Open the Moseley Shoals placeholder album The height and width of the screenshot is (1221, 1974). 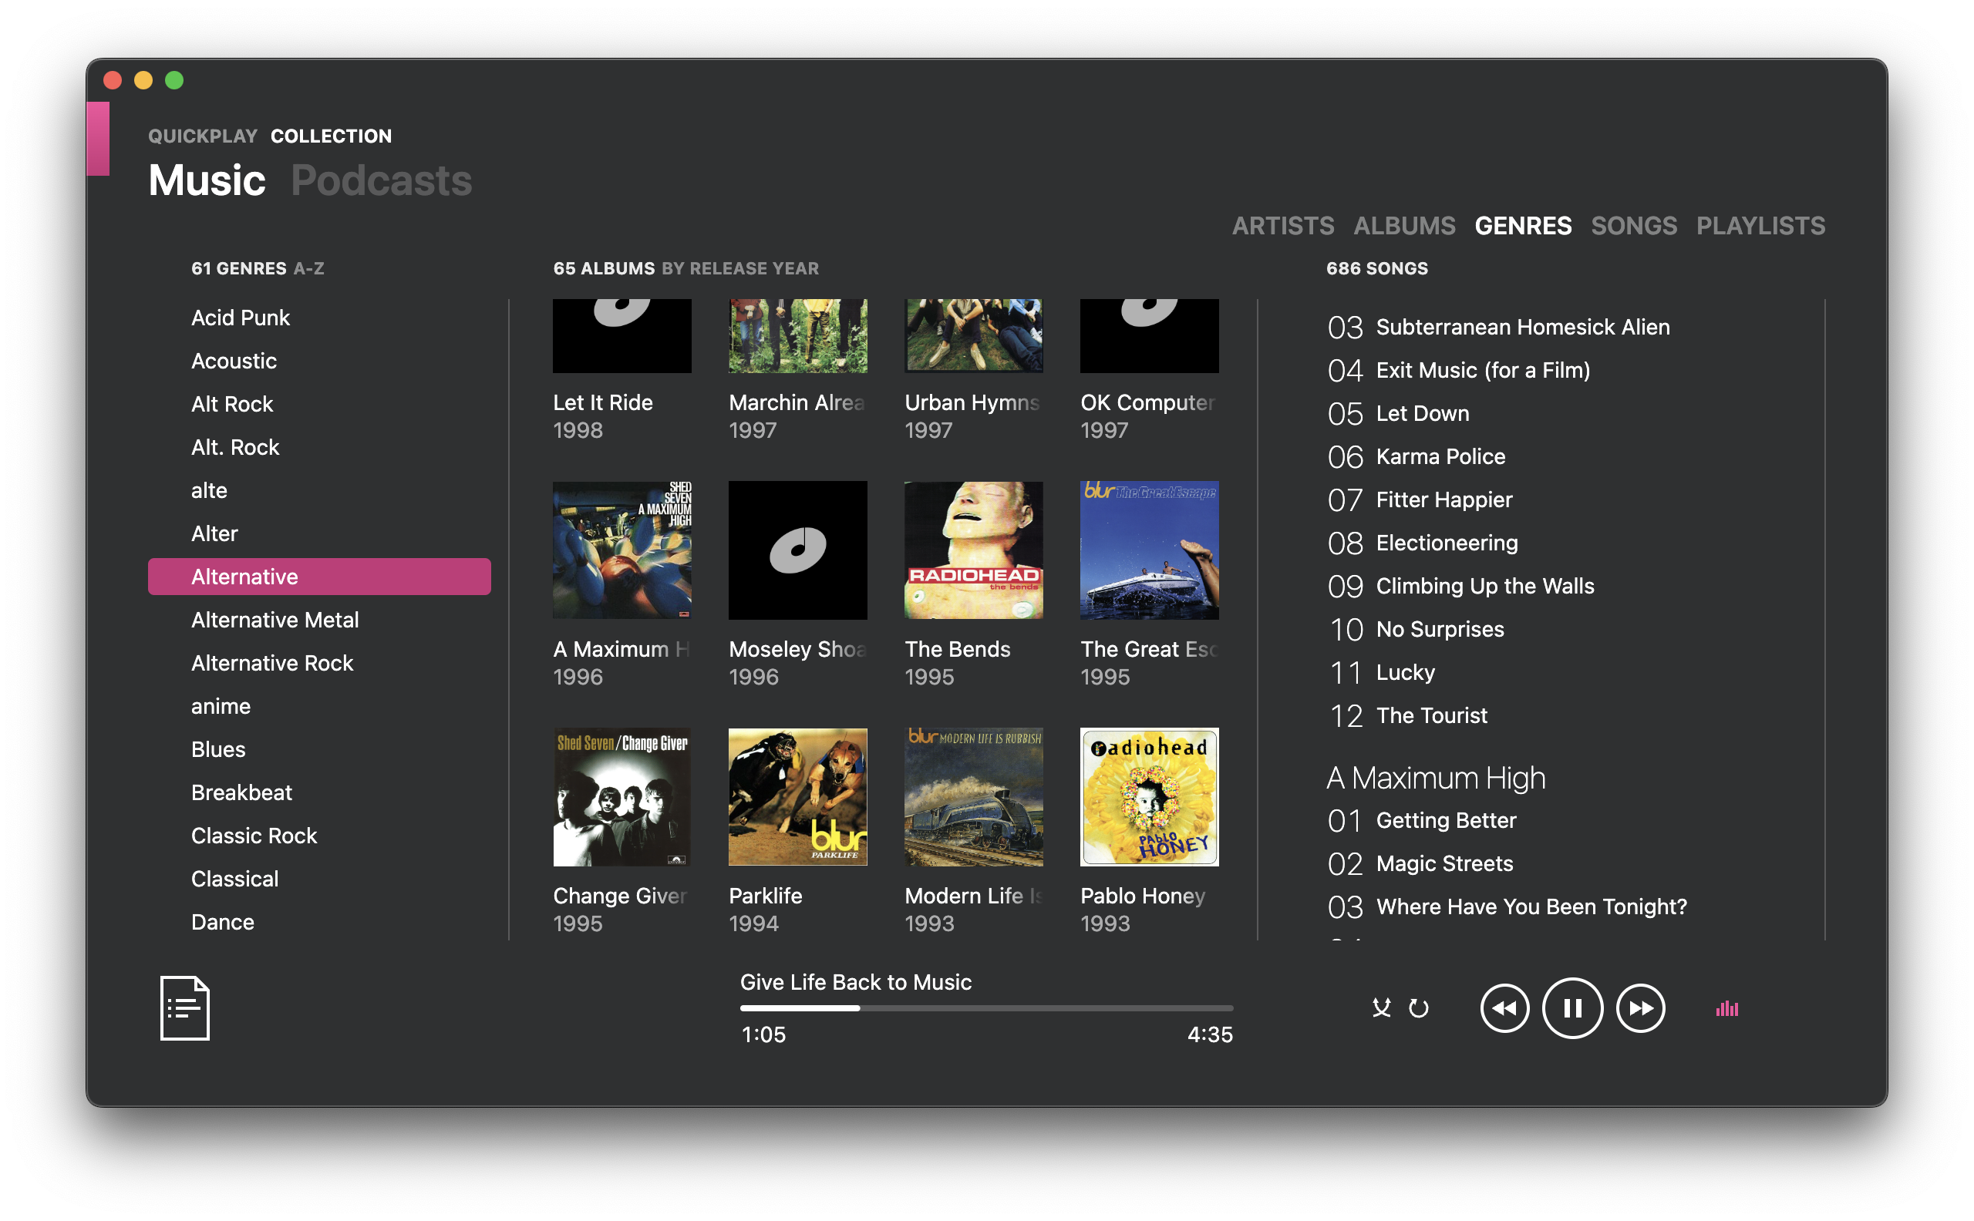(798, 550)
